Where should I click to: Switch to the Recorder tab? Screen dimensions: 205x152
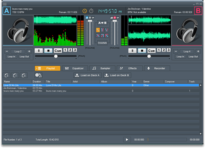[157, 68]
